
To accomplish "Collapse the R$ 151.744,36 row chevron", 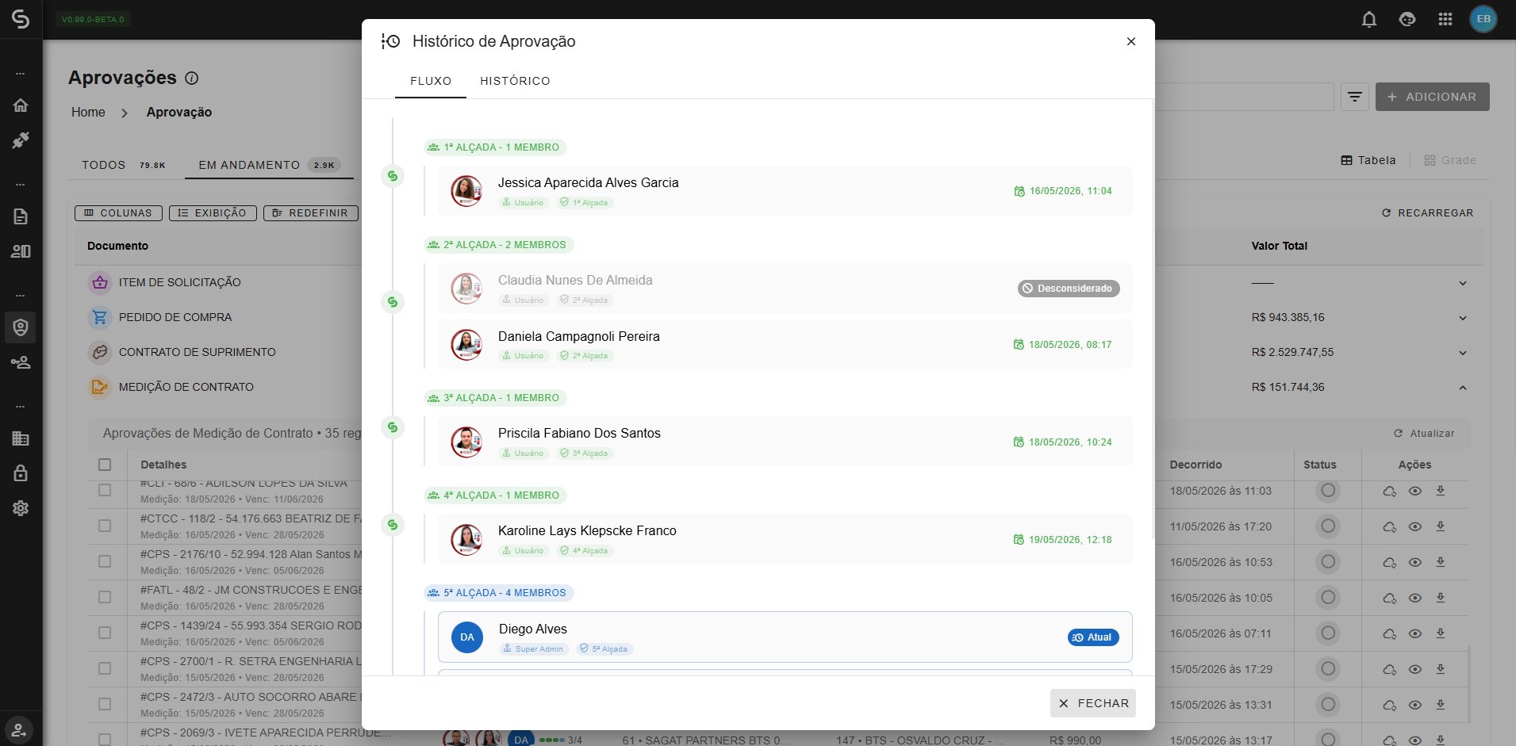I will click(1462, 388).
